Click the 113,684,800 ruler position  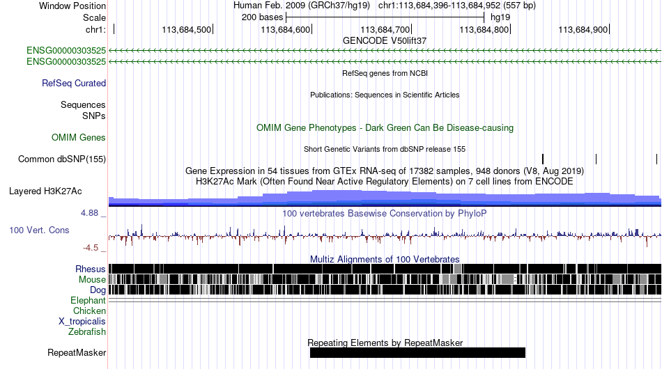click(484, 29)
